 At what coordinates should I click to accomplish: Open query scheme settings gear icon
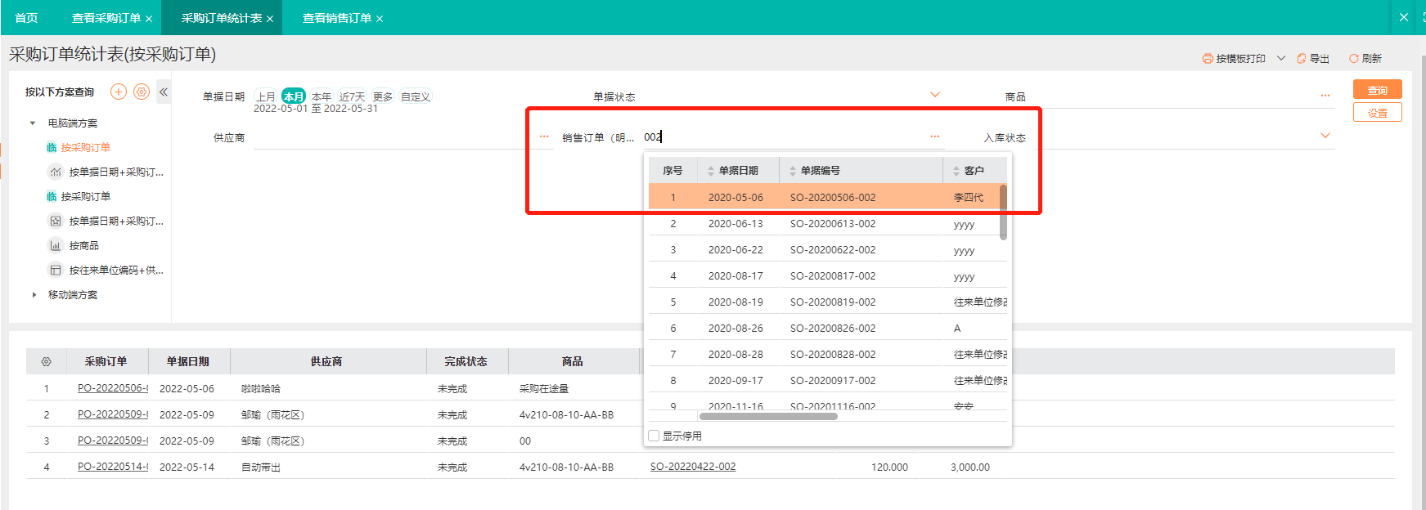[x=142, y=92]
